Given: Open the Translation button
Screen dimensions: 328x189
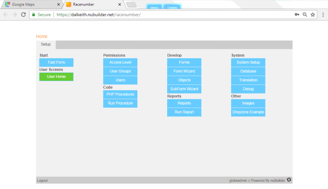Looking at the screenshot, I should (248, 80).
